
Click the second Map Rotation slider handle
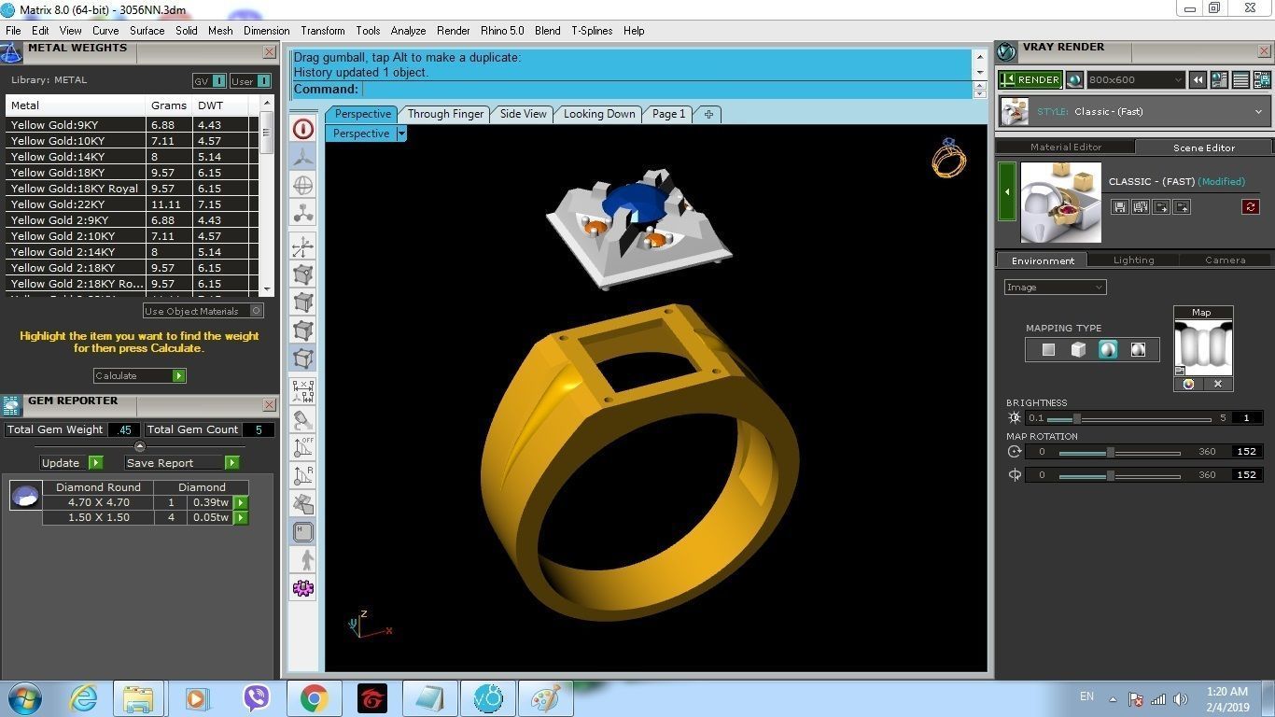point(1111,475)
